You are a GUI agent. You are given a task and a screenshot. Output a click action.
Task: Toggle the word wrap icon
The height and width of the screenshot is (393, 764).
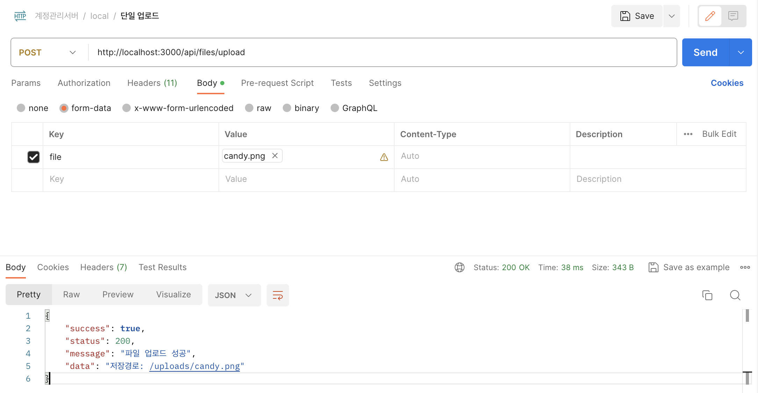[278, 295]
